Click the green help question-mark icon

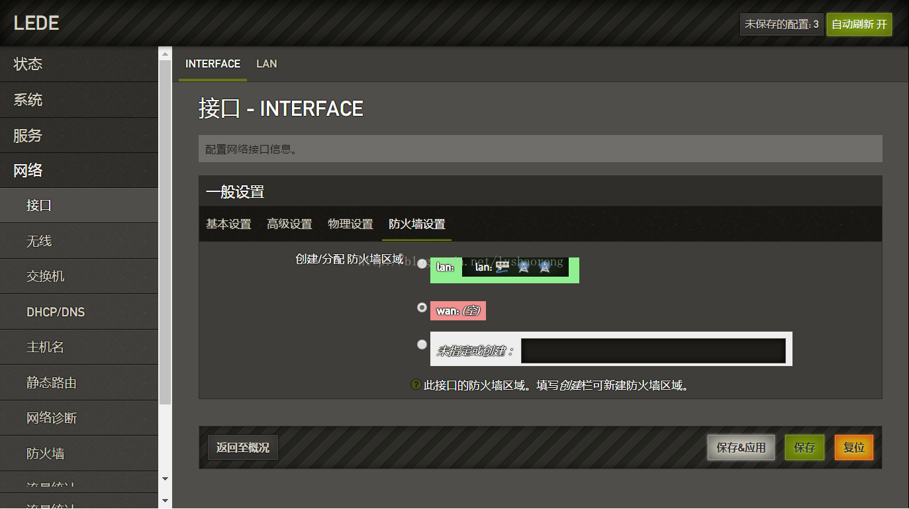coord(416,385)
